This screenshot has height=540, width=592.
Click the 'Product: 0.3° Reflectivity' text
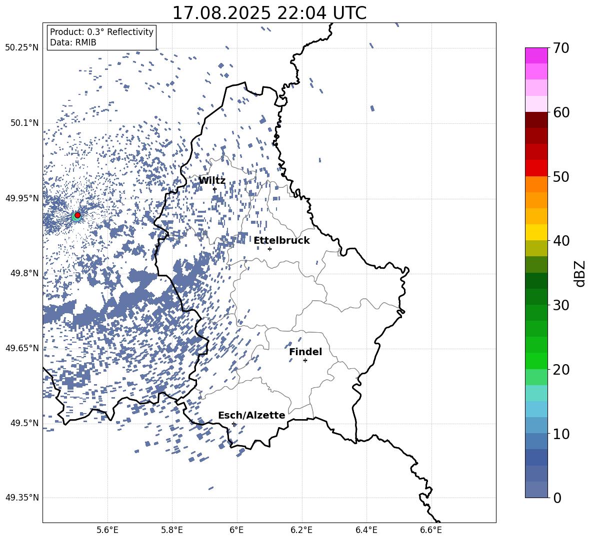(x=101, y=31)
